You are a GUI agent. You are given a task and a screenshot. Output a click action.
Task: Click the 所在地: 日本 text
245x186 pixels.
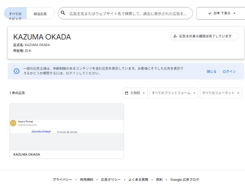click(22, 51)
